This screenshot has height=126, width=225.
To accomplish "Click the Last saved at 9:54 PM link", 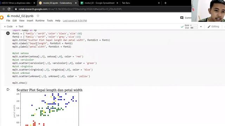I will point(75,21).
